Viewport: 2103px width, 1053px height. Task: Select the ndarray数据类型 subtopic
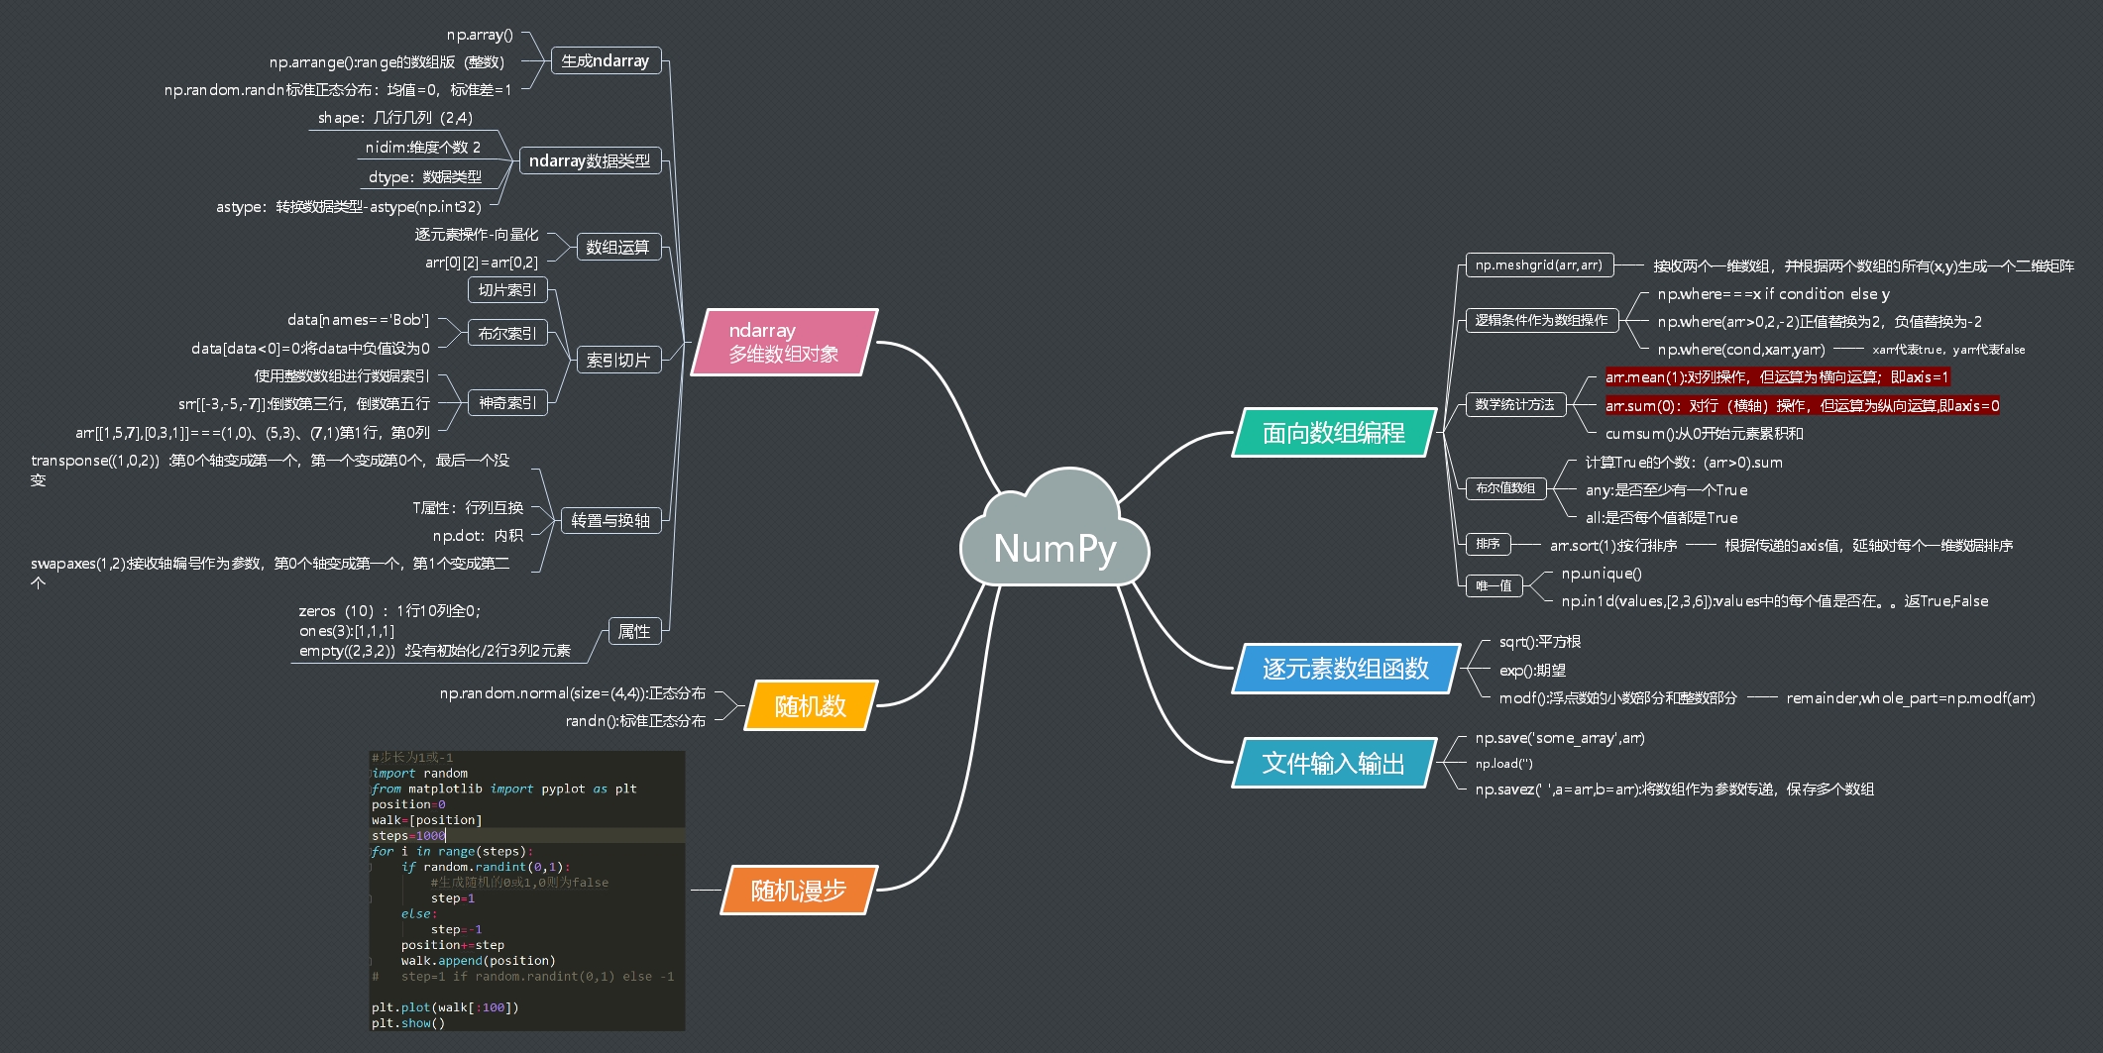590,160
